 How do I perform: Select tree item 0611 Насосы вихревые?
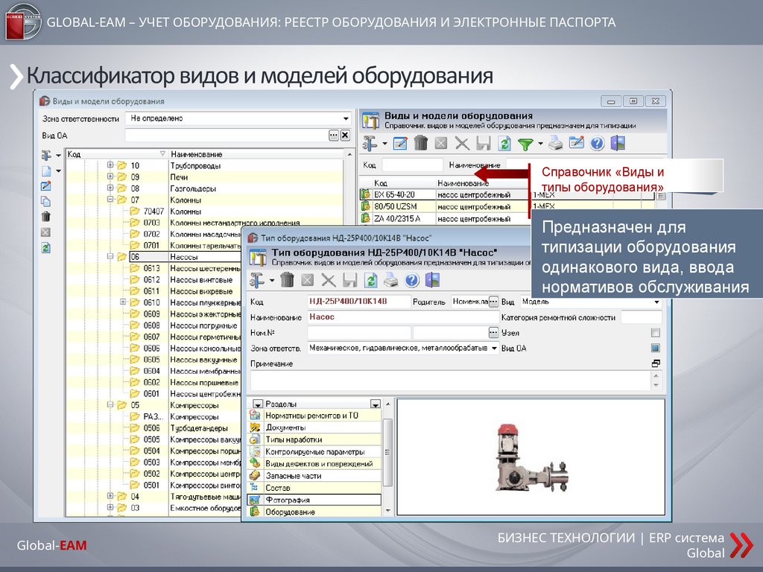(x=189, y=291)
